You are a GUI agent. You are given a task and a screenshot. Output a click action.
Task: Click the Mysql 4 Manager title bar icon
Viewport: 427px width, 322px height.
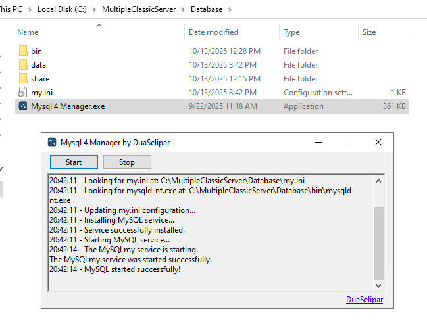tap(52, 142)
